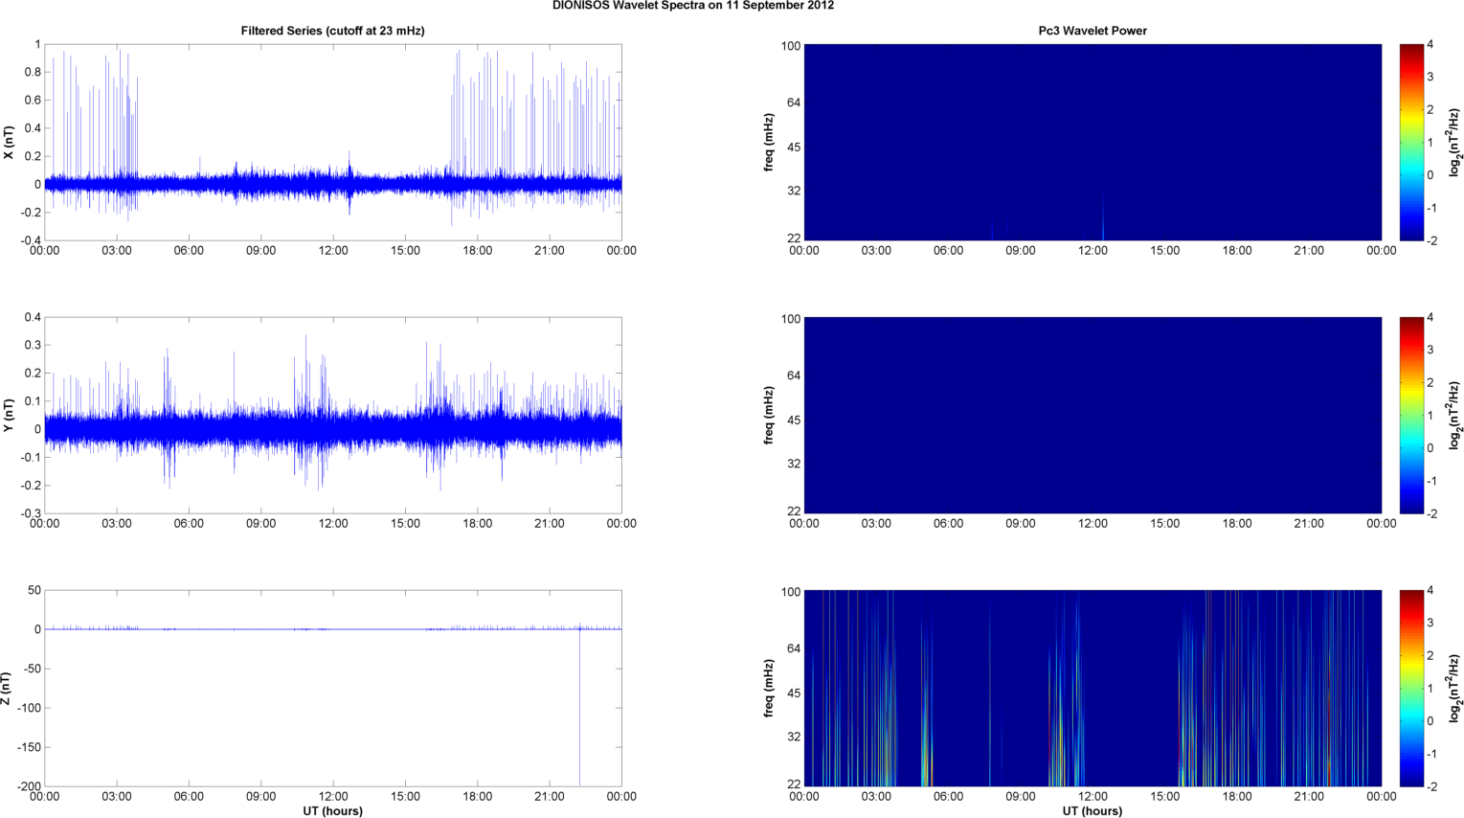Click inside the Y component filtered series plot

tap(333, 415)
